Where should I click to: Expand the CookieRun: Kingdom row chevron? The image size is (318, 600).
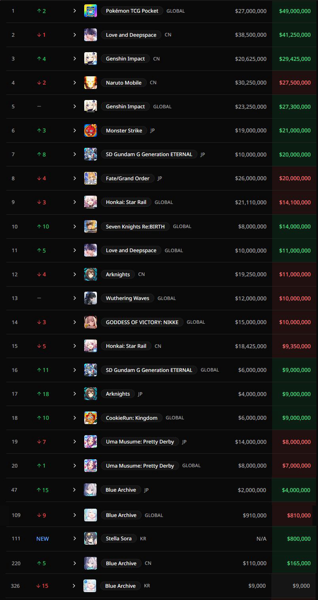[74, 418]
